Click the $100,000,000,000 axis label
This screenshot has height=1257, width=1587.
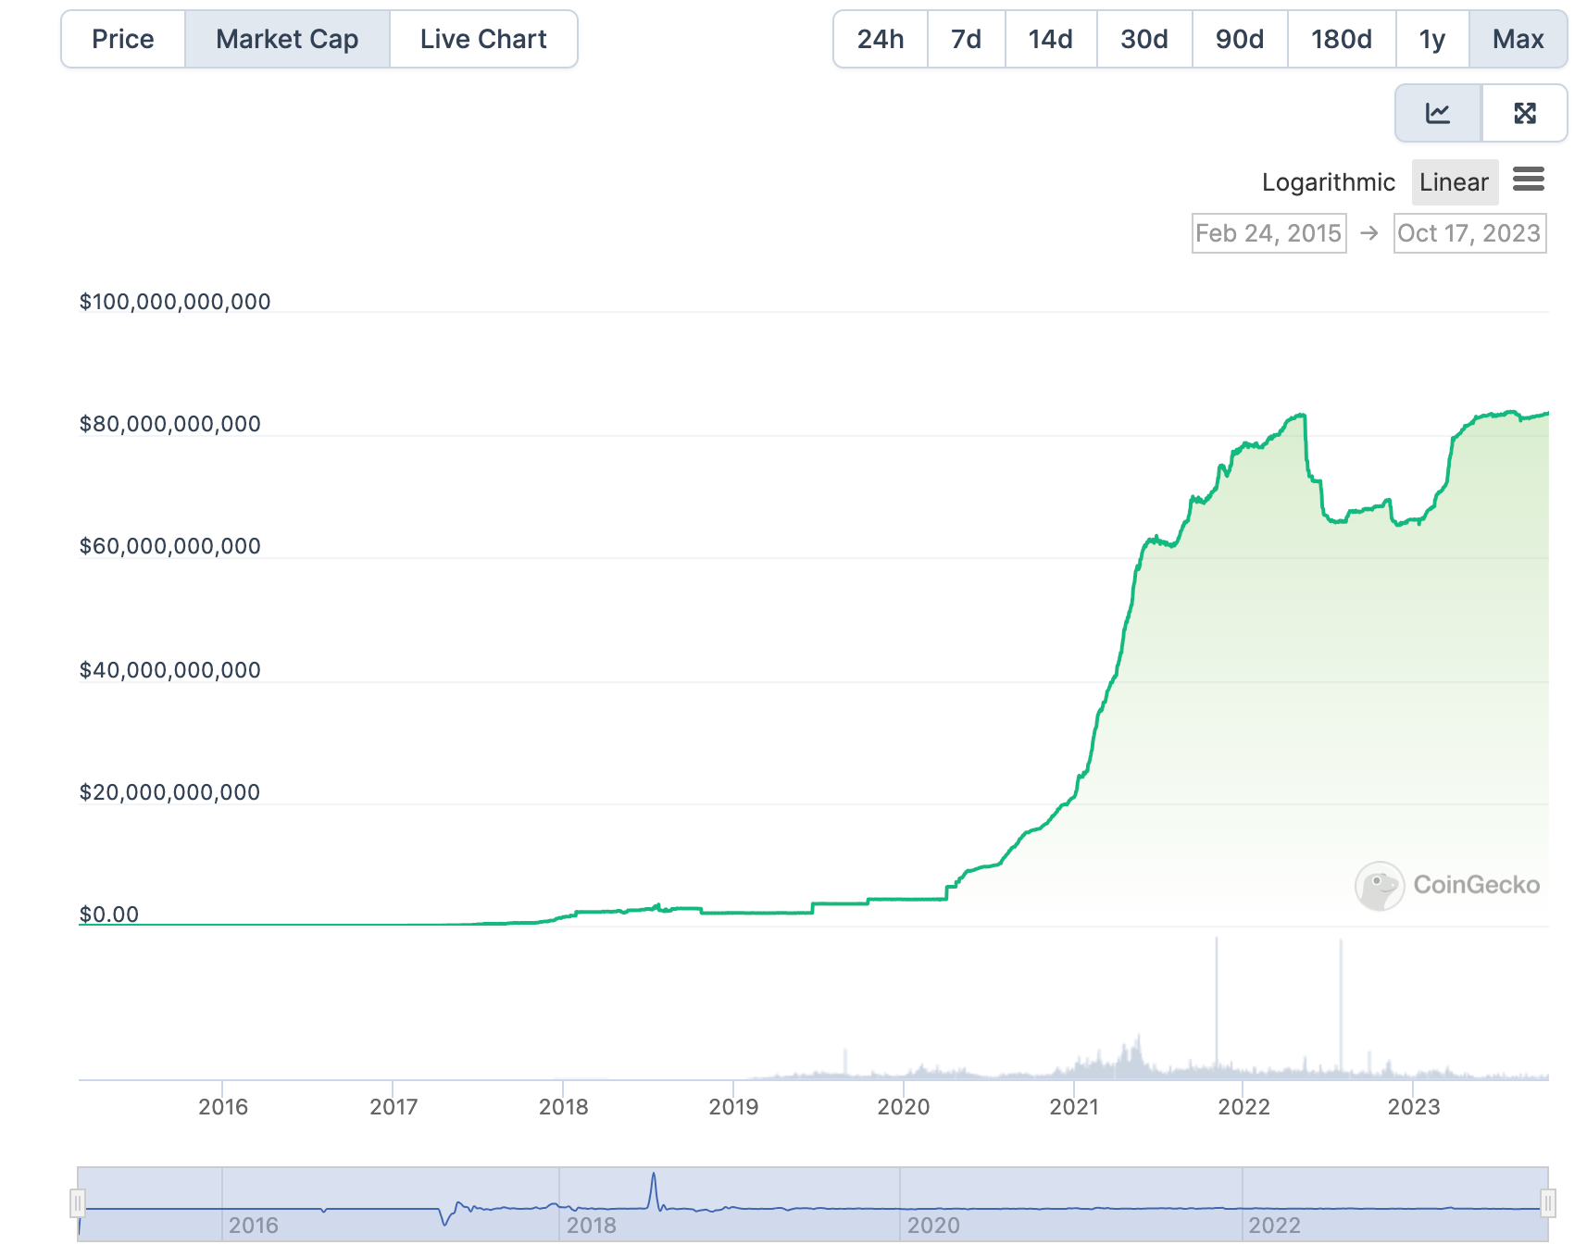tap(175, 302)
